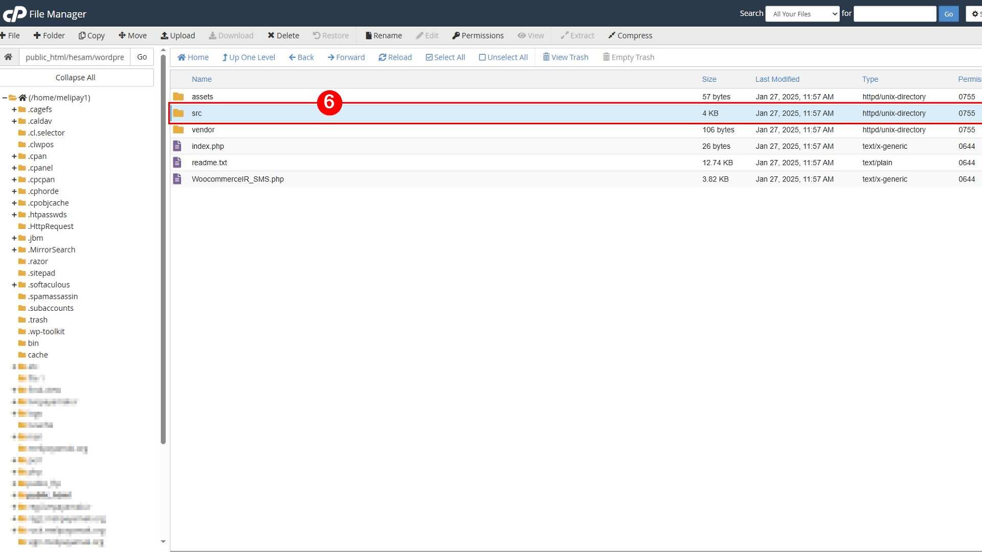Collapse the /home/melipay1 root tree node
This screenshot has height=552, width=982.
tap(5, 98)
